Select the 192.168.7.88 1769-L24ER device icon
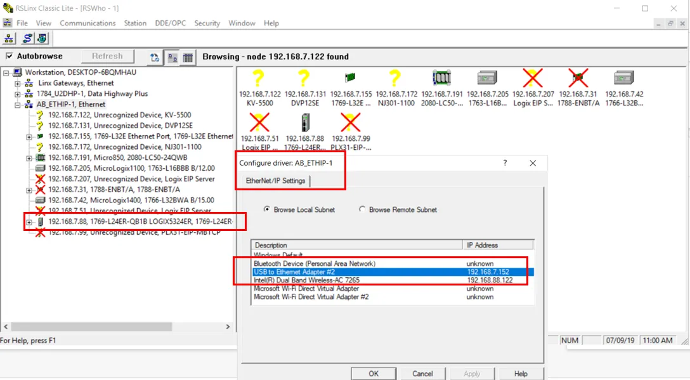Viewport: 690px width, 380px height. [305, 123]
